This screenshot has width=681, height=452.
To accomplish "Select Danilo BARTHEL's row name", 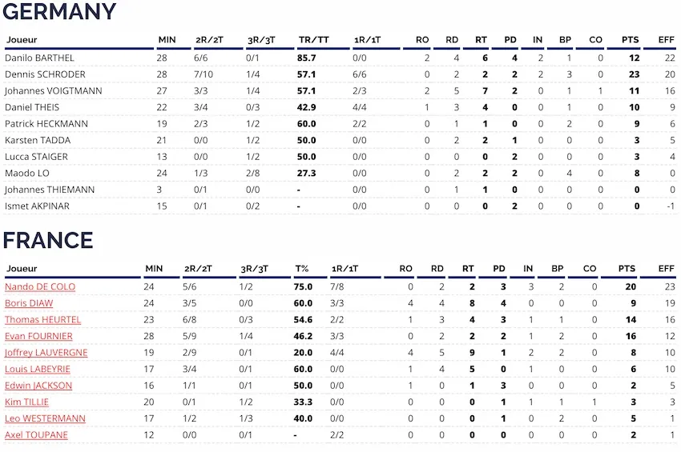I will [39, 58].
